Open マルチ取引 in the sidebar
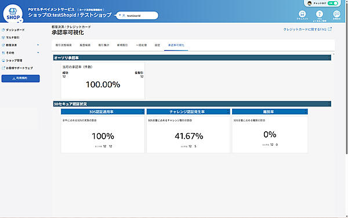Image resolution: width=348 pixels, height=218 pixels. point(13,38)
